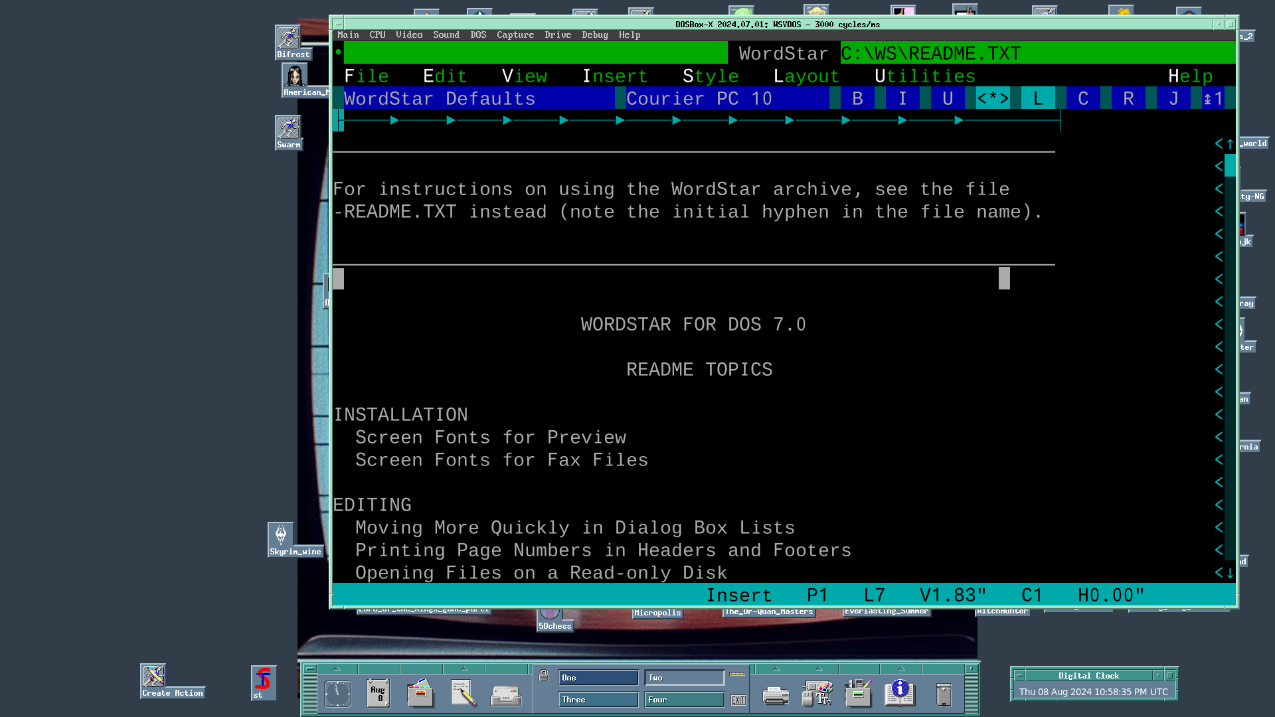Open DOSBox-X Help menu

pyautogui.click(x=630, y=35)
